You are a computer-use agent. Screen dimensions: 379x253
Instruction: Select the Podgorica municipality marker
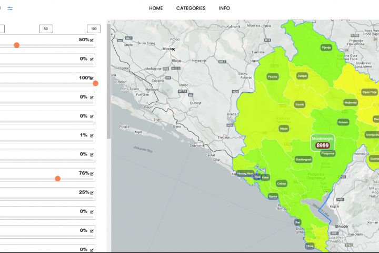[328, 153]
